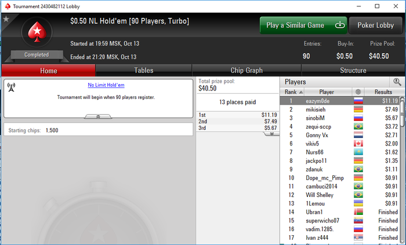Click the download icon on Play a Similar Game

[x=340, y=25]
